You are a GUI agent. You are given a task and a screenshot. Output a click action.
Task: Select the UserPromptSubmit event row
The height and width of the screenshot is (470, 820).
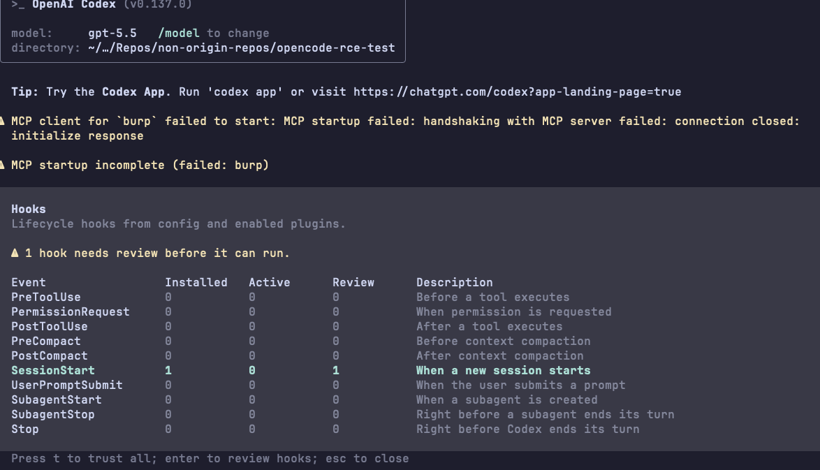[x=319, y=385]
